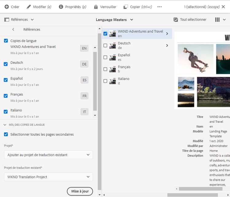The image size is (230, 197).
Task: Open the Références rail dropdown
Action: click(32, 20)
